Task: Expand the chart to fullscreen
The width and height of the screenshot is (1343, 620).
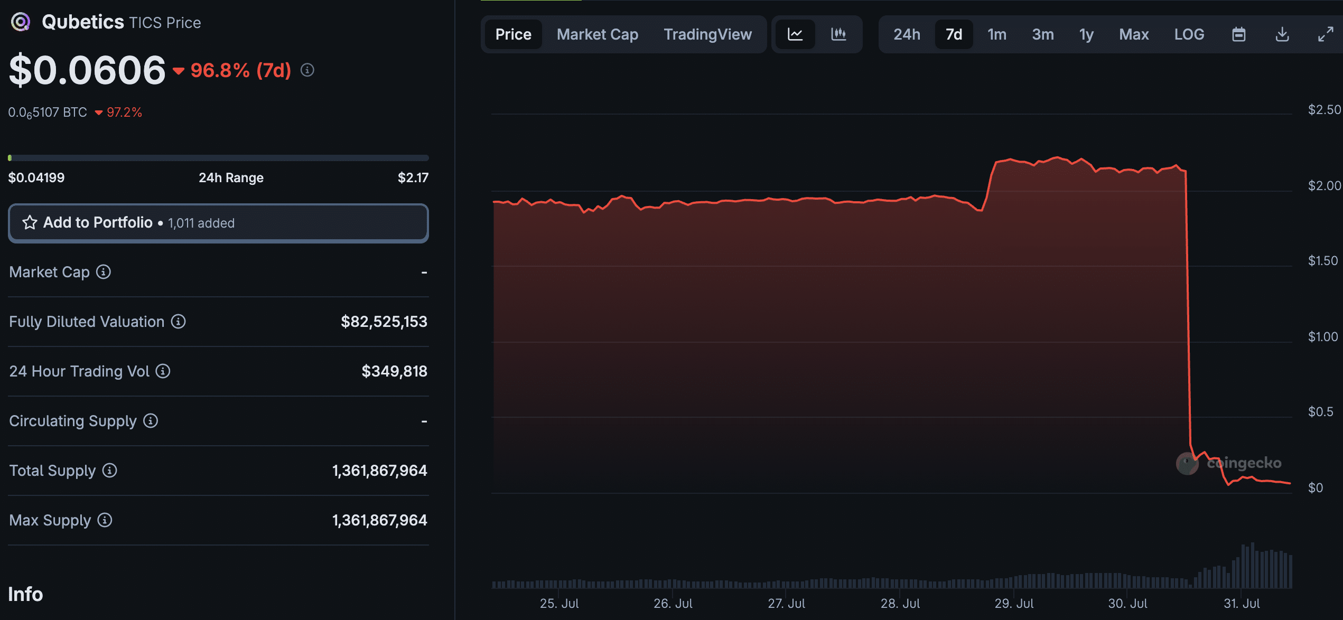Action: point(1326,34)
